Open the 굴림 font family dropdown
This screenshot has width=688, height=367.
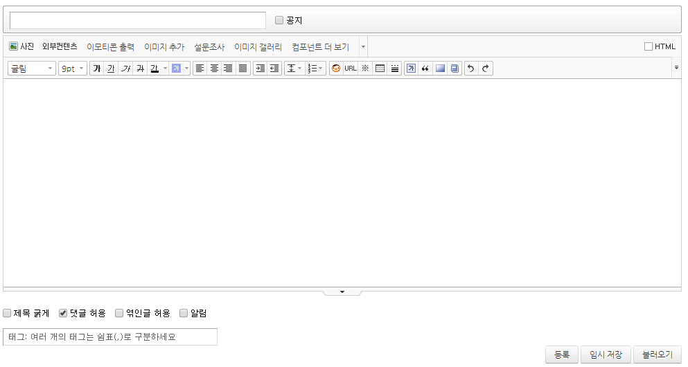pyautogui.click(x=32, y=69)
